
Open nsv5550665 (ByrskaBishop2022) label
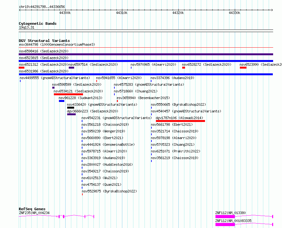(178, 104)
